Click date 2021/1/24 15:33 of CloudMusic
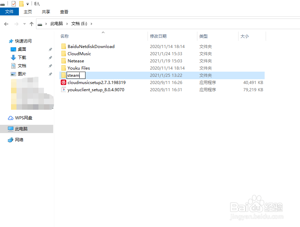Screen dimensions: 300x227 point(166,54)
